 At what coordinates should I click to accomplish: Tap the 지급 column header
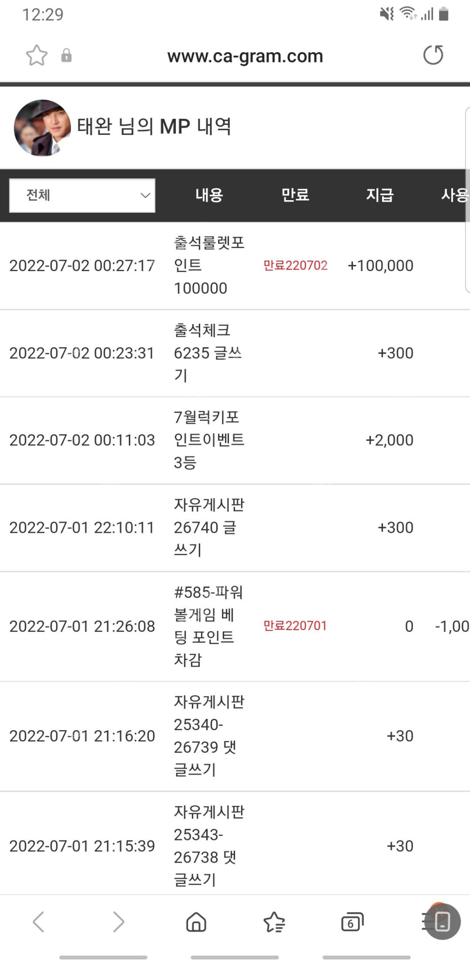click(380, 195)
